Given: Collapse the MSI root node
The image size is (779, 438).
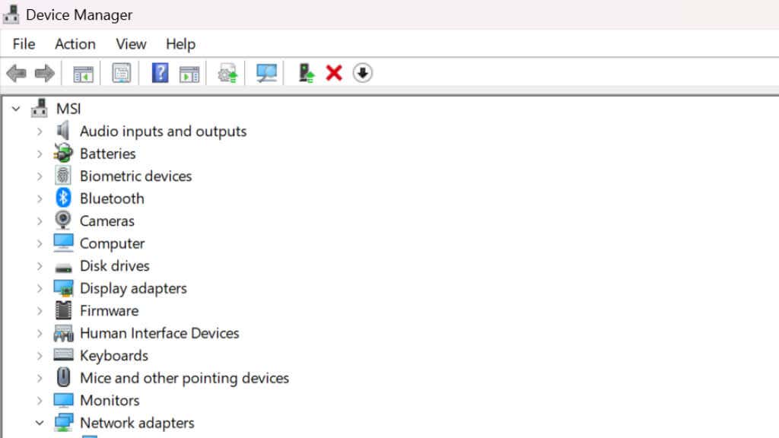Looking at the screenshot, I should pyautogui.click(x=16, y=109).
